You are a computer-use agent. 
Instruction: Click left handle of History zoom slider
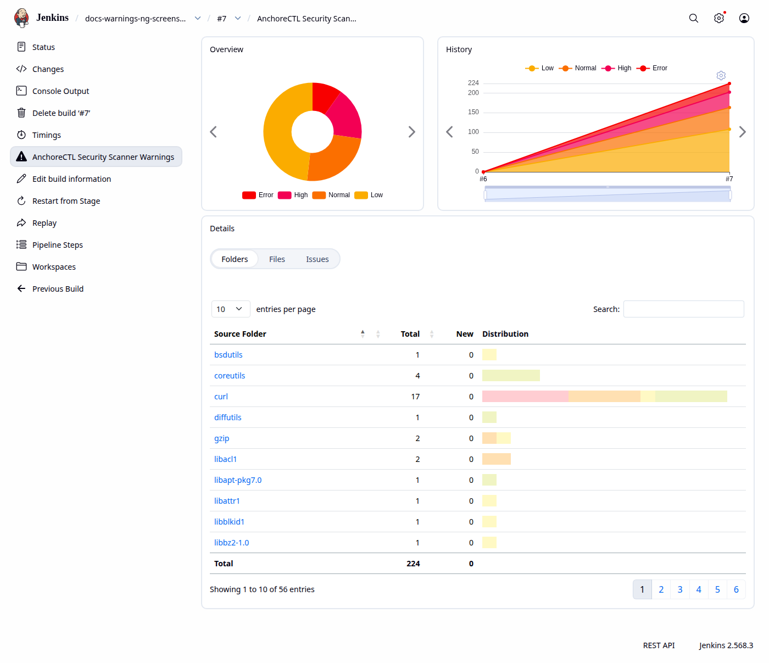(x=485, y=194)
